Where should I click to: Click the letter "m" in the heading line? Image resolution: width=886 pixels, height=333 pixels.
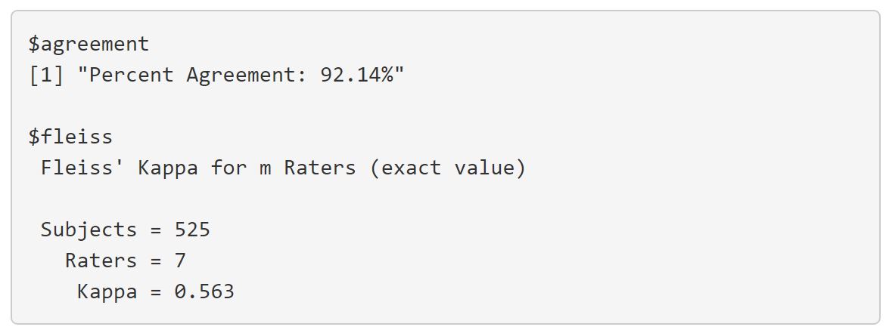pyautogui.click(x=265, y=168)
